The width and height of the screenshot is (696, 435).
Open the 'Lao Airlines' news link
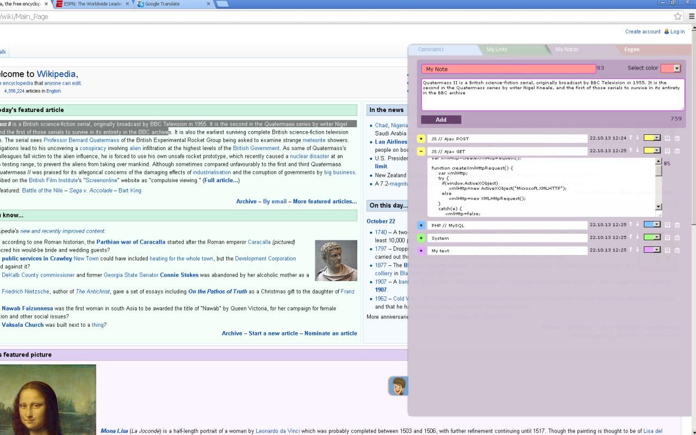391,142
